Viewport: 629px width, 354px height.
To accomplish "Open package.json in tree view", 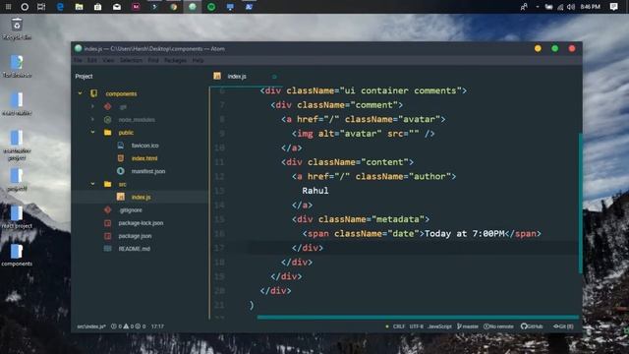I will tap(135, 236).
